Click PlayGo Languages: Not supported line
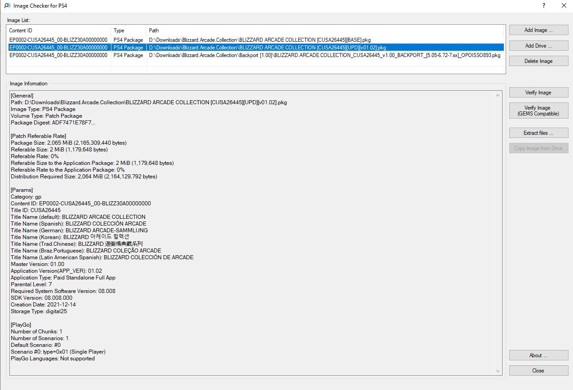This screenshot has height=390, width=573. pyautogui.click(x=53, y=359)
